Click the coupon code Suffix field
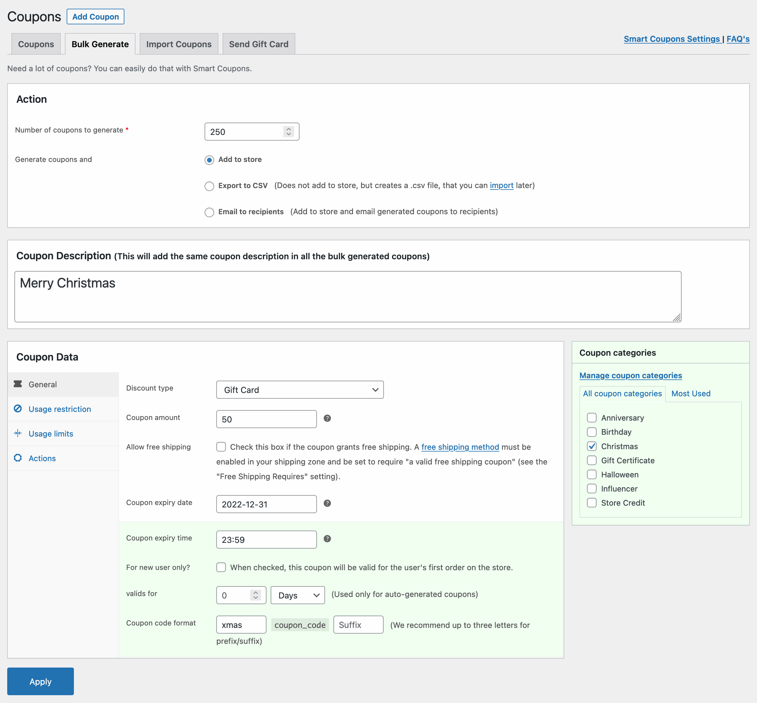Screen dimensions: 757x703 pos(358,625)
